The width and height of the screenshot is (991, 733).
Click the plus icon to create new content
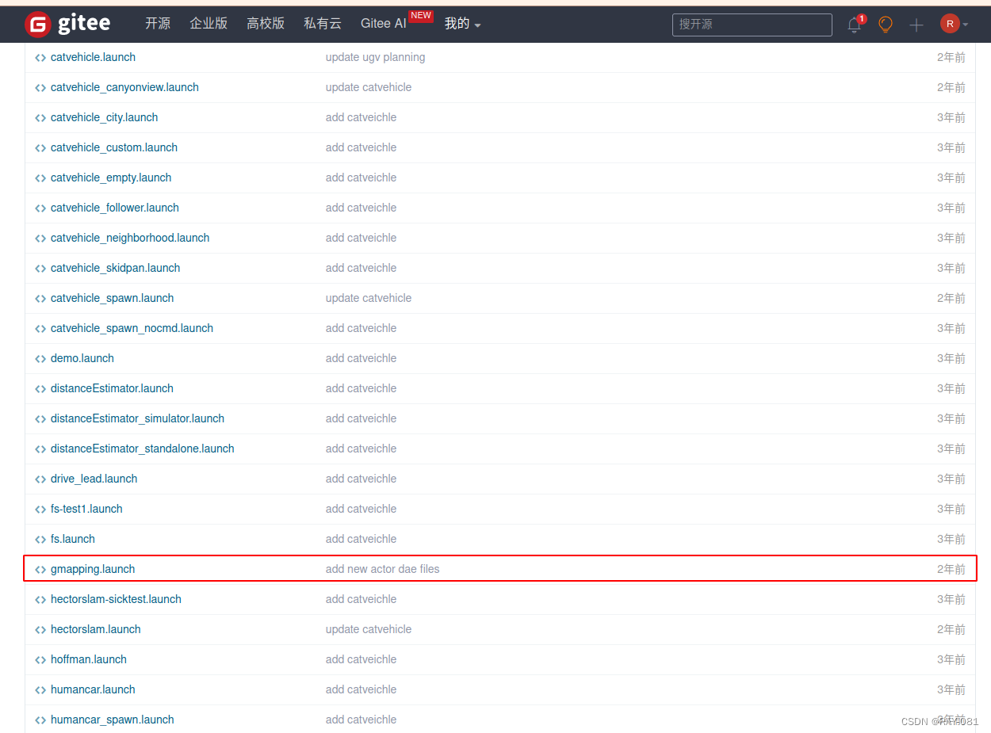[x=916, y=25]
